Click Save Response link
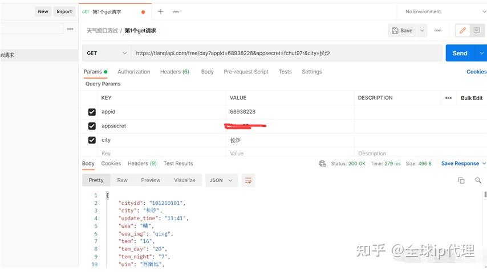 [x=460, y=163]
